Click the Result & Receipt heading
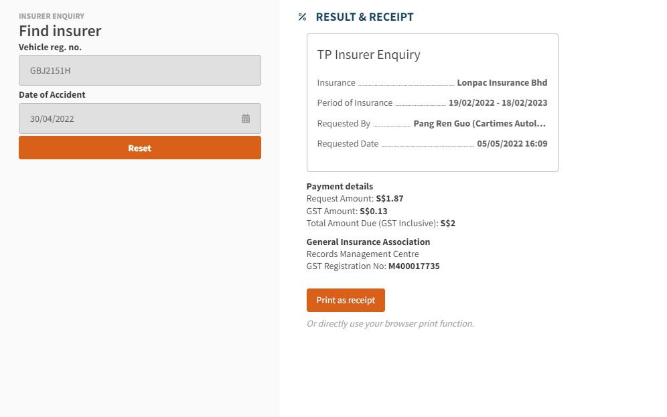 click(364, 17)
